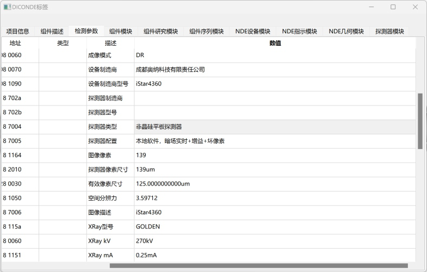Select the 成像模式 value DR cell
Viewport: 427px width, 272px height.
tap(275, 55)
